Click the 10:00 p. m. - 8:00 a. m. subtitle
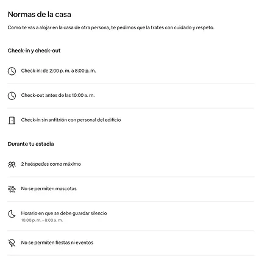Image resolution: width=256 pixels, height=256 pixels. pyautogui.click(x=42, y=220)
